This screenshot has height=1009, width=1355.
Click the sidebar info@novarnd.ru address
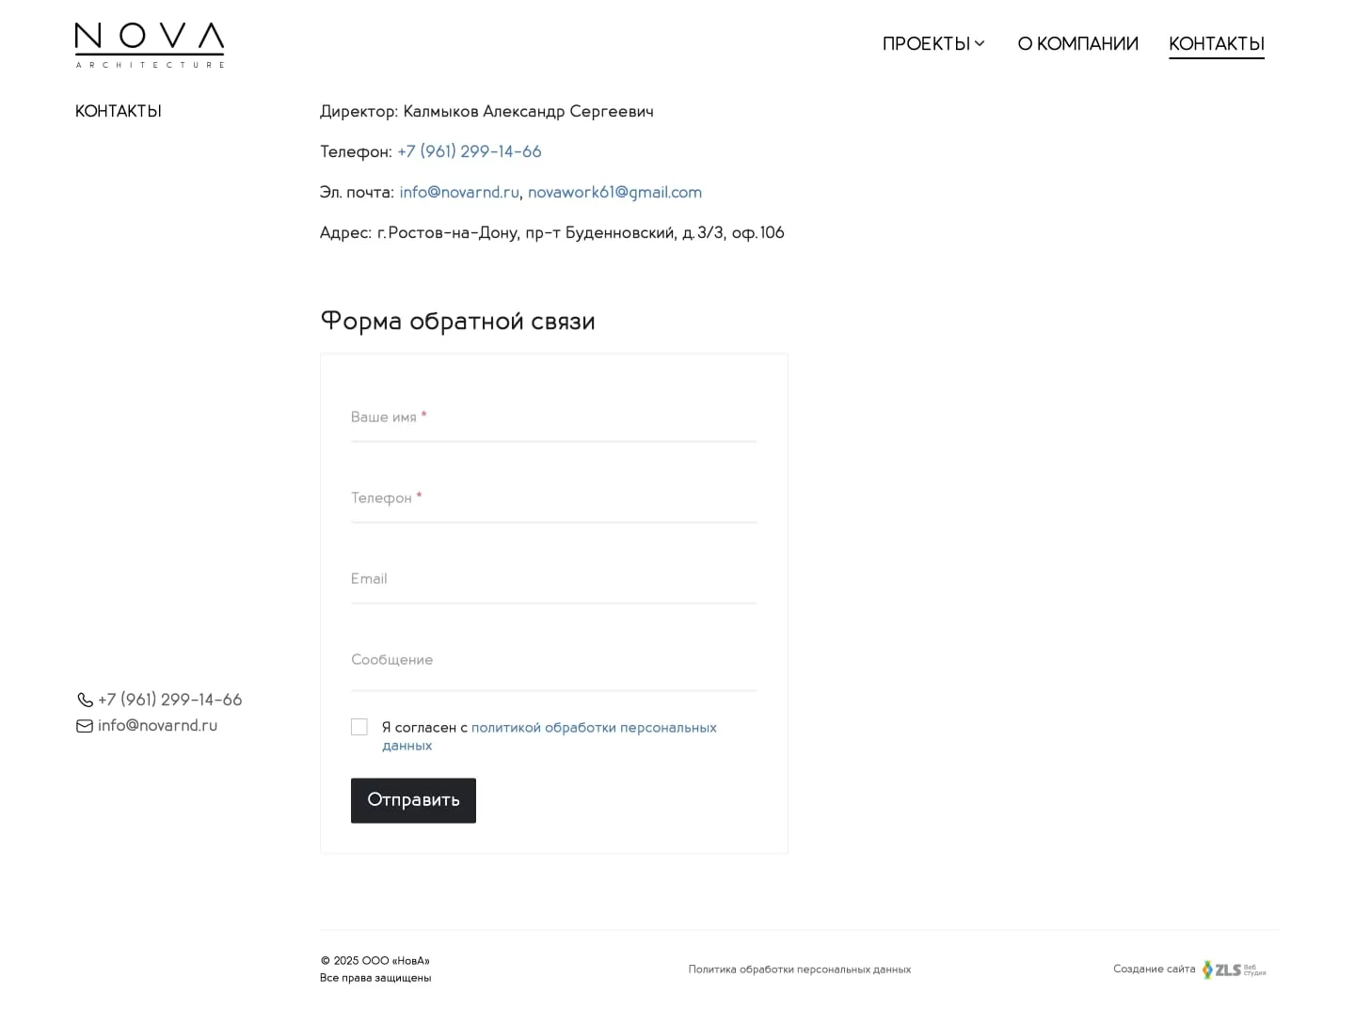[x=157, y=726]
